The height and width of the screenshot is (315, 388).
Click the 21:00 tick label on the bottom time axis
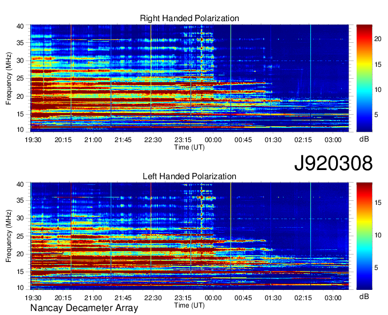coord(93,298)
